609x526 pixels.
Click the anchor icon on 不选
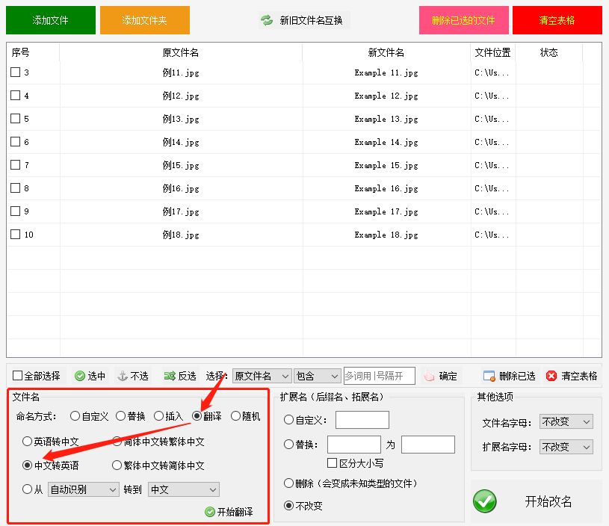click(x=123, y=376)
